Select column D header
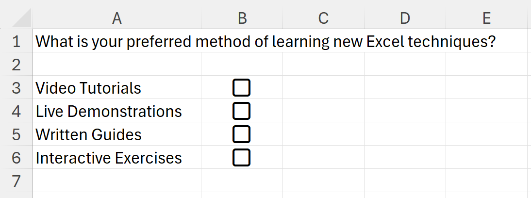 point(405,18)
